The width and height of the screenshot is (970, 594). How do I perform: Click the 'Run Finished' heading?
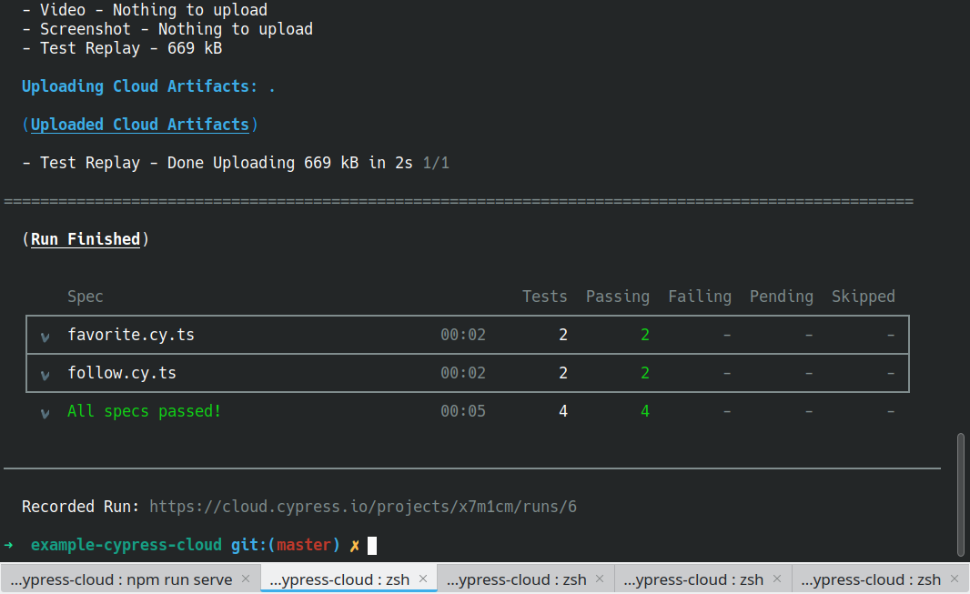tap(86, 239)
